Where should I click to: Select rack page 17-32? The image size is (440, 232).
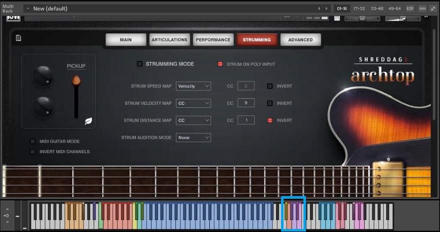pos(359,8)
